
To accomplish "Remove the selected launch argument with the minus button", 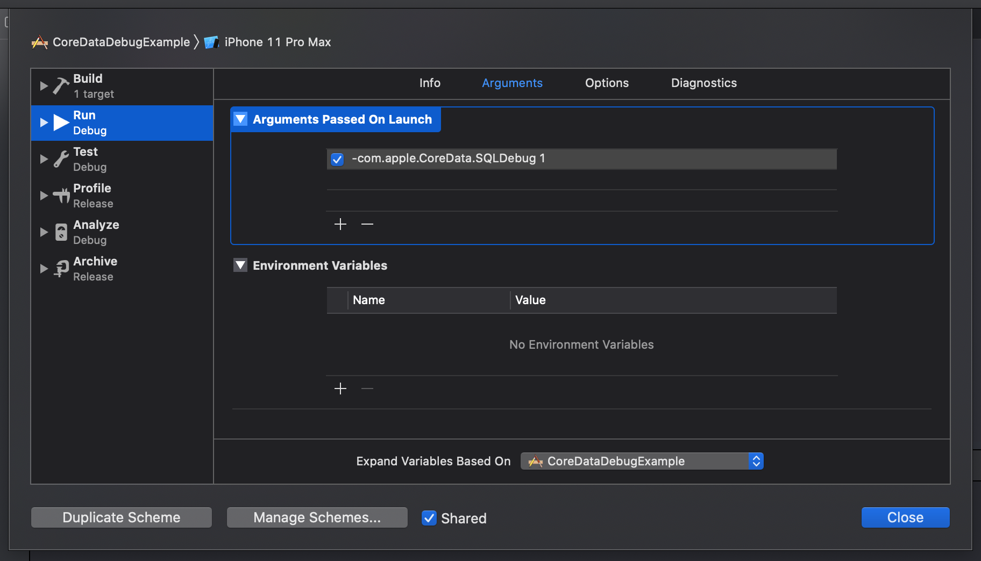I will coord(367,224).
